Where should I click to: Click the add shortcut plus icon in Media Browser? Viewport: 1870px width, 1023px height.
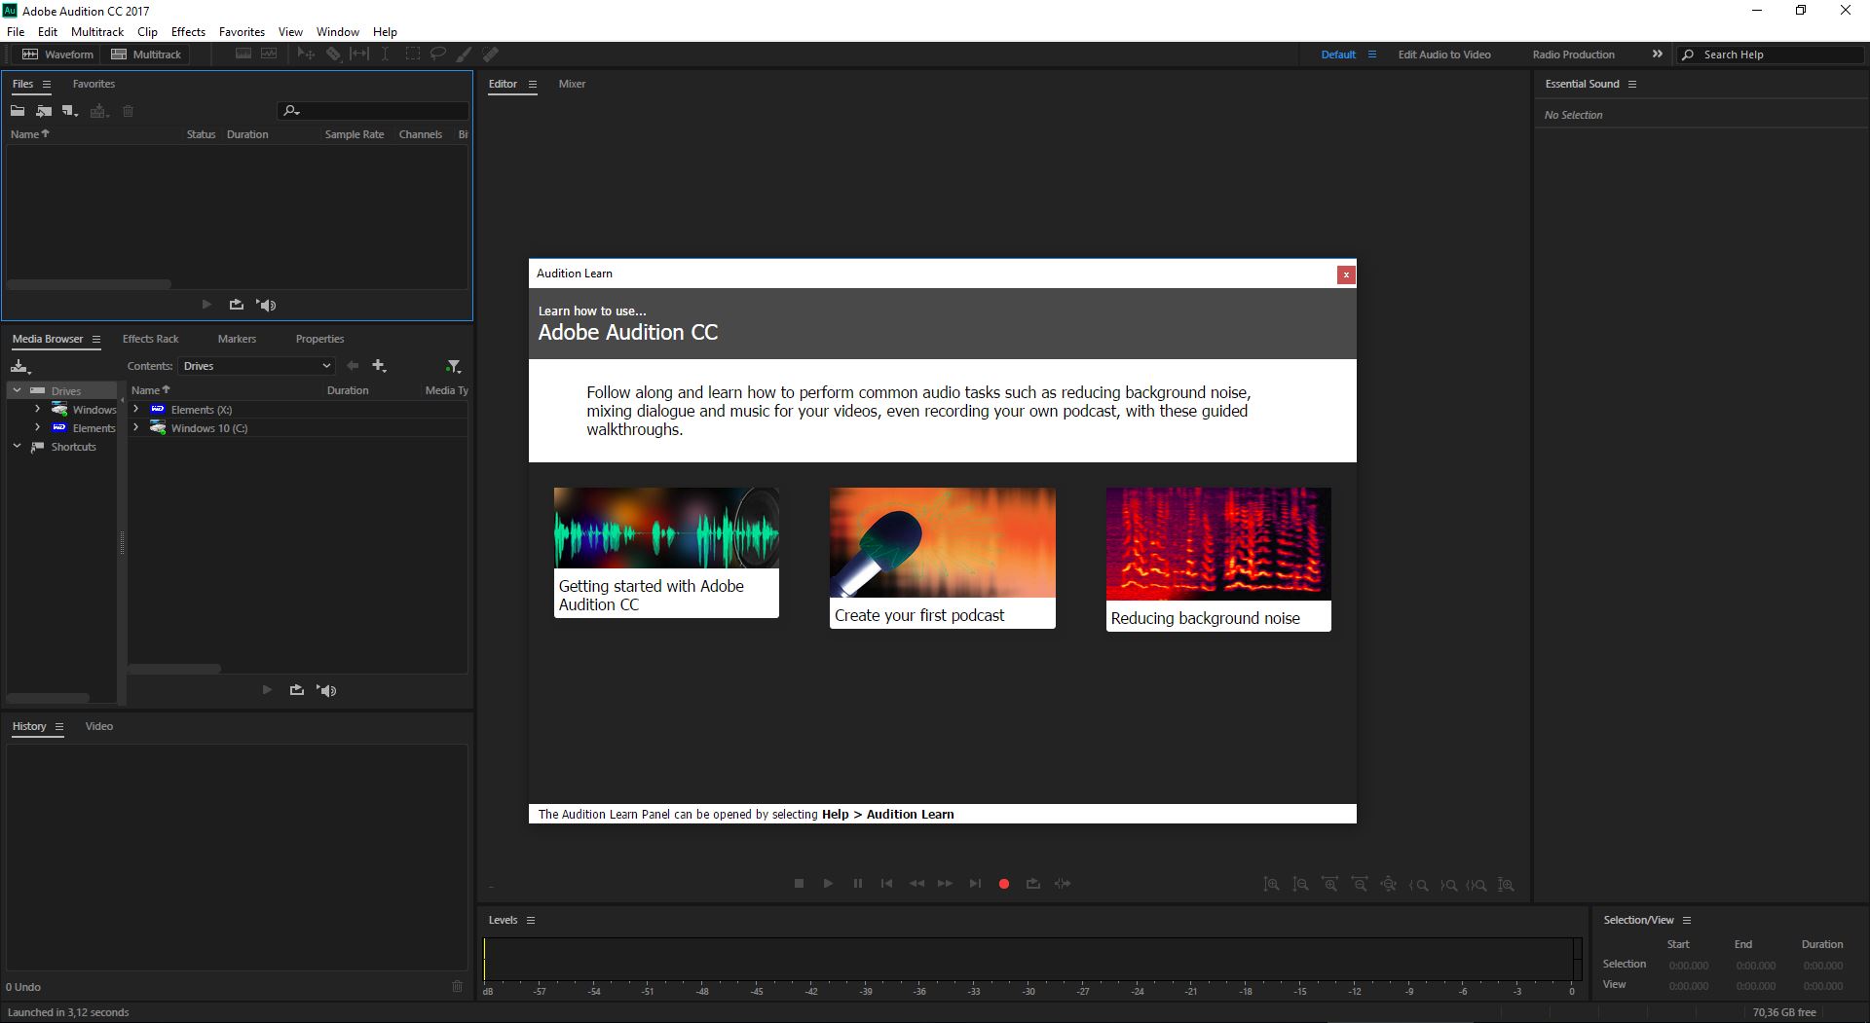pos(379,366)
